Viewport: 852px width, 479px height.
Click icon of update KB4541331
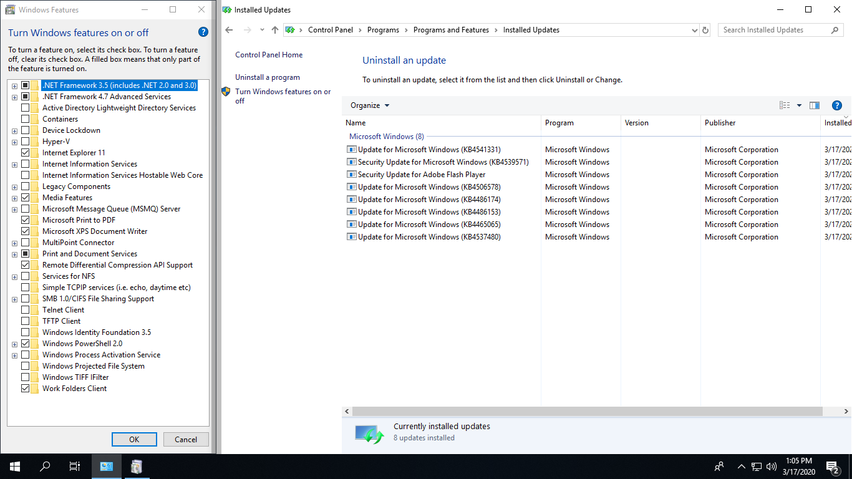(x=351, y=150)
